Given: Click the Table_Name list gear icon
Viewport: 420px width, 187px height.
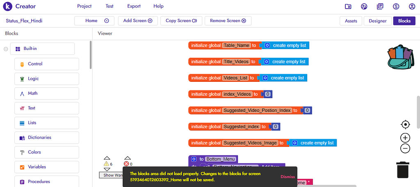Looking at the screenshot, I should pyautogui.click(x=267, y=45).
